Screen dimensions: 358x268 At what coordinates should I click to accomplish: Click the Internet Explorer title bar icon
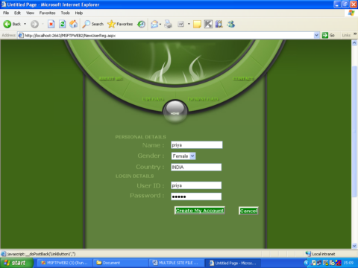[x=4, y=4]
